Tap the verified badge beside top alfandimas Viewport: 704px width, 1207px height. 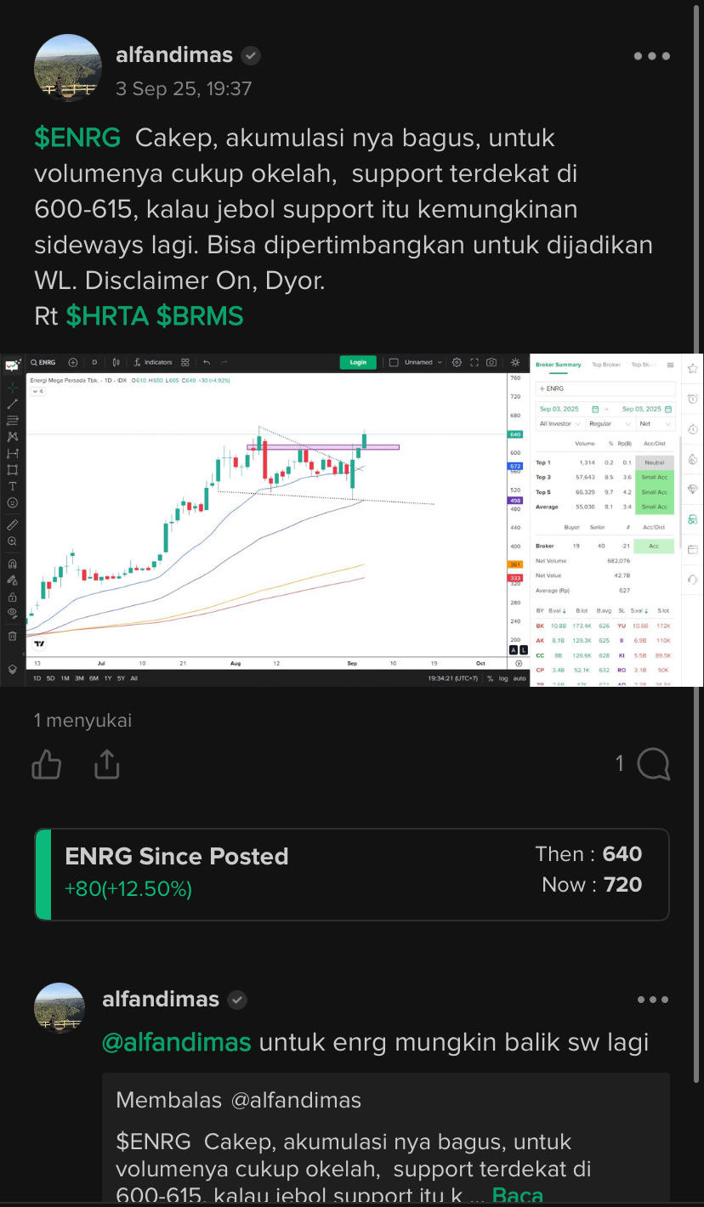click(x=250, y=56)
